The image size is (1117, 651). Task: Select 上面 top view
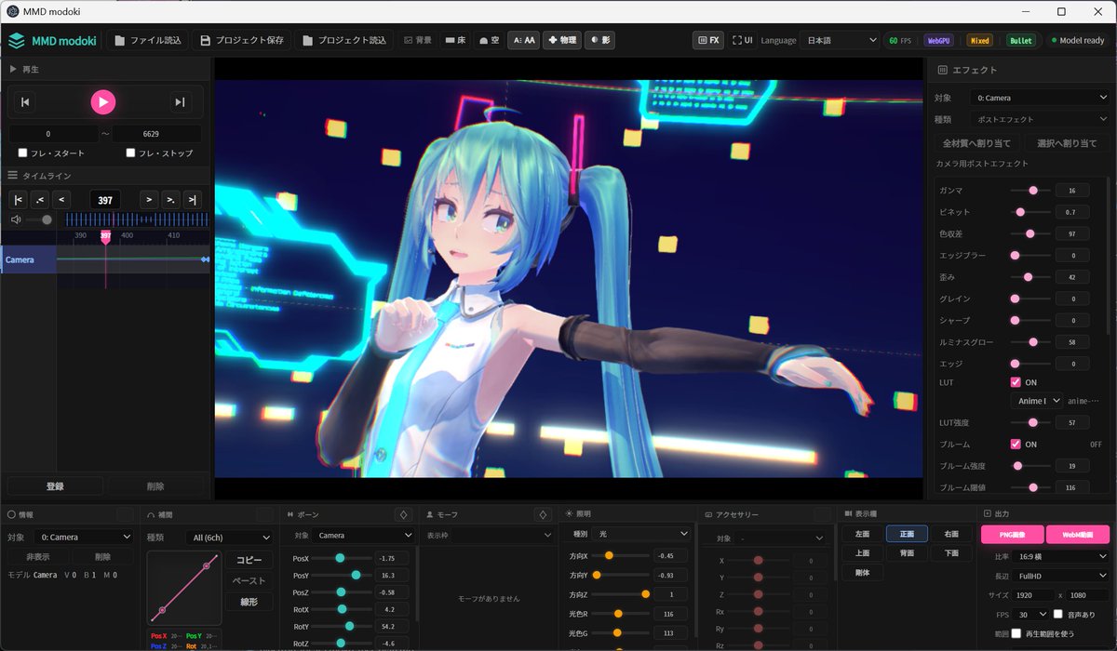click(x=862, y=552)
